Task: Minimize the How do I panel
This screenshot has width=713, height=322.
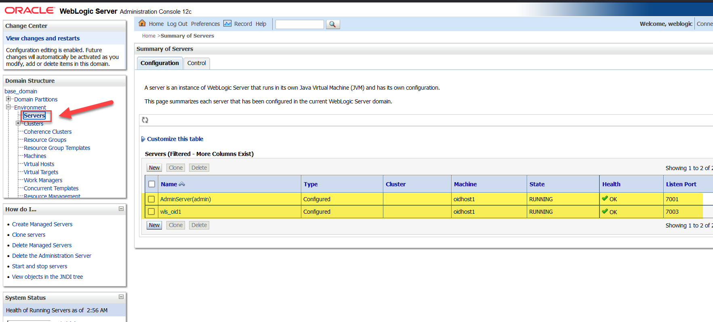Action: pyautogui.click(x=121, y=209)
